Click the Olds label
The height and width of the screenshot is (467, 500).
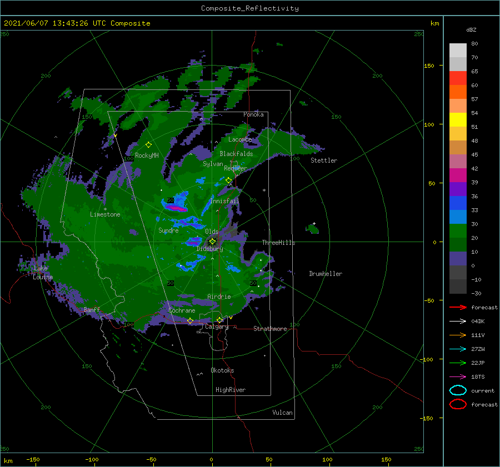[212, 232]
